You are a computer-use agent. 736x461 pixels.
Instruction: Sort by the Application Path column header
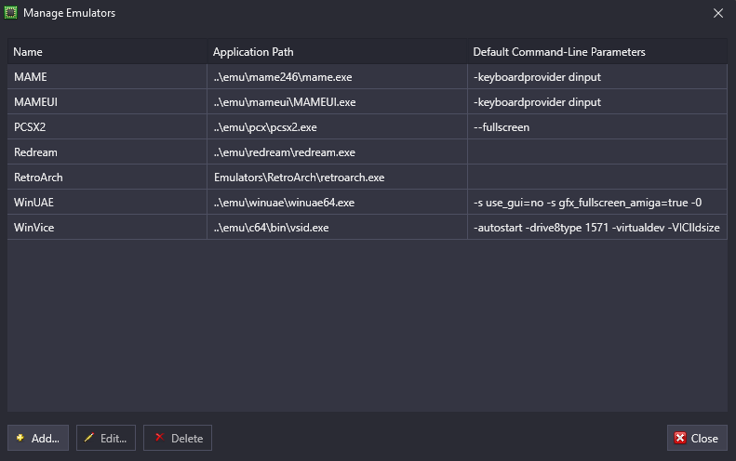[x=337, y=52]
